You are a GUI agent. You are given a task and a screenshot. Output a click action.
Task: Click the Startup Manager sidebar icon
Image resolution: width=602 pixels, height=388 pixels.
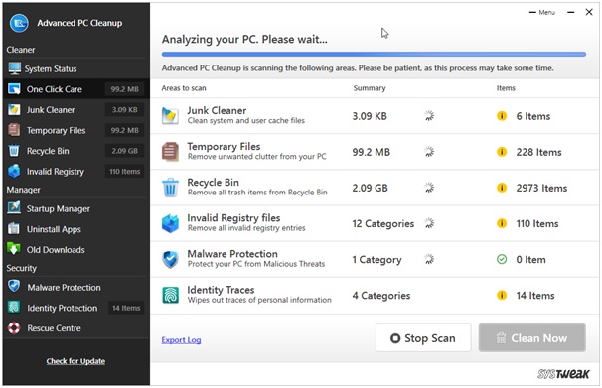click(14, 208)
